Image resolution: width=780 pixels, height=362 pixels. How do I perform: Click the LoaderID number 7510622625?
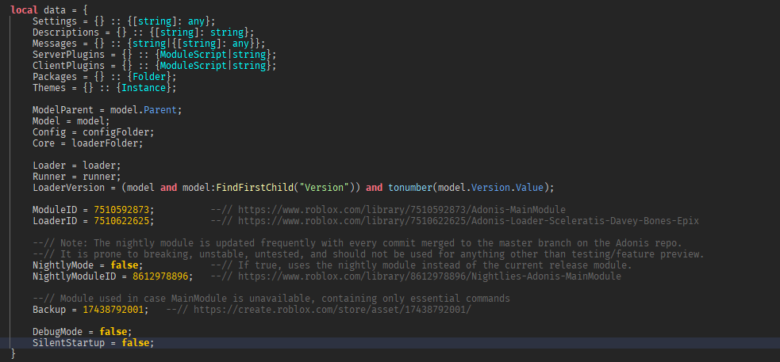(x=121, y=221)
